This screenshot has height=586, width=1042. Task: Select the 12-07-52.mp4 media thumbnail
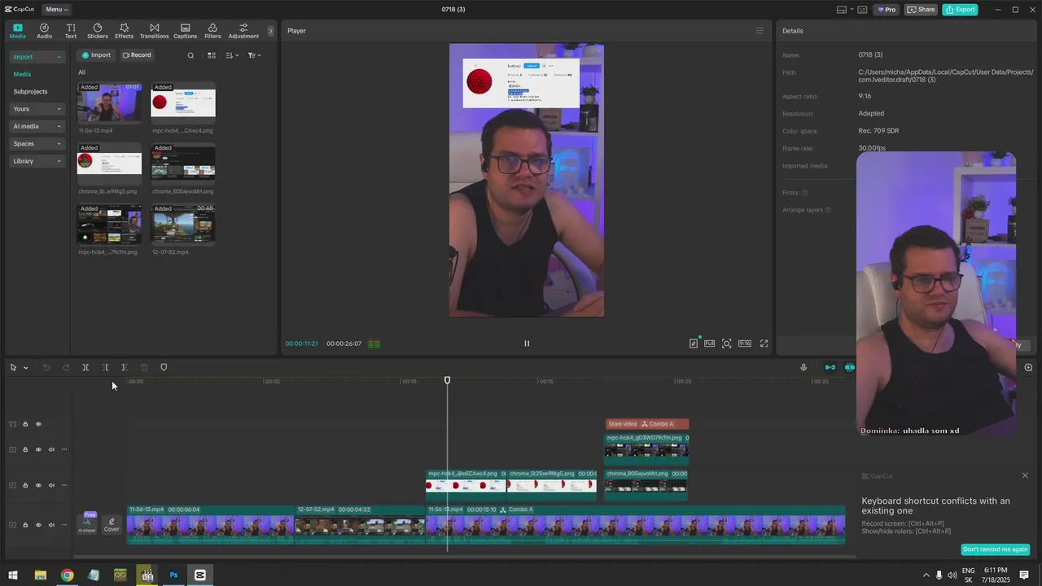(x=183, y=224)
